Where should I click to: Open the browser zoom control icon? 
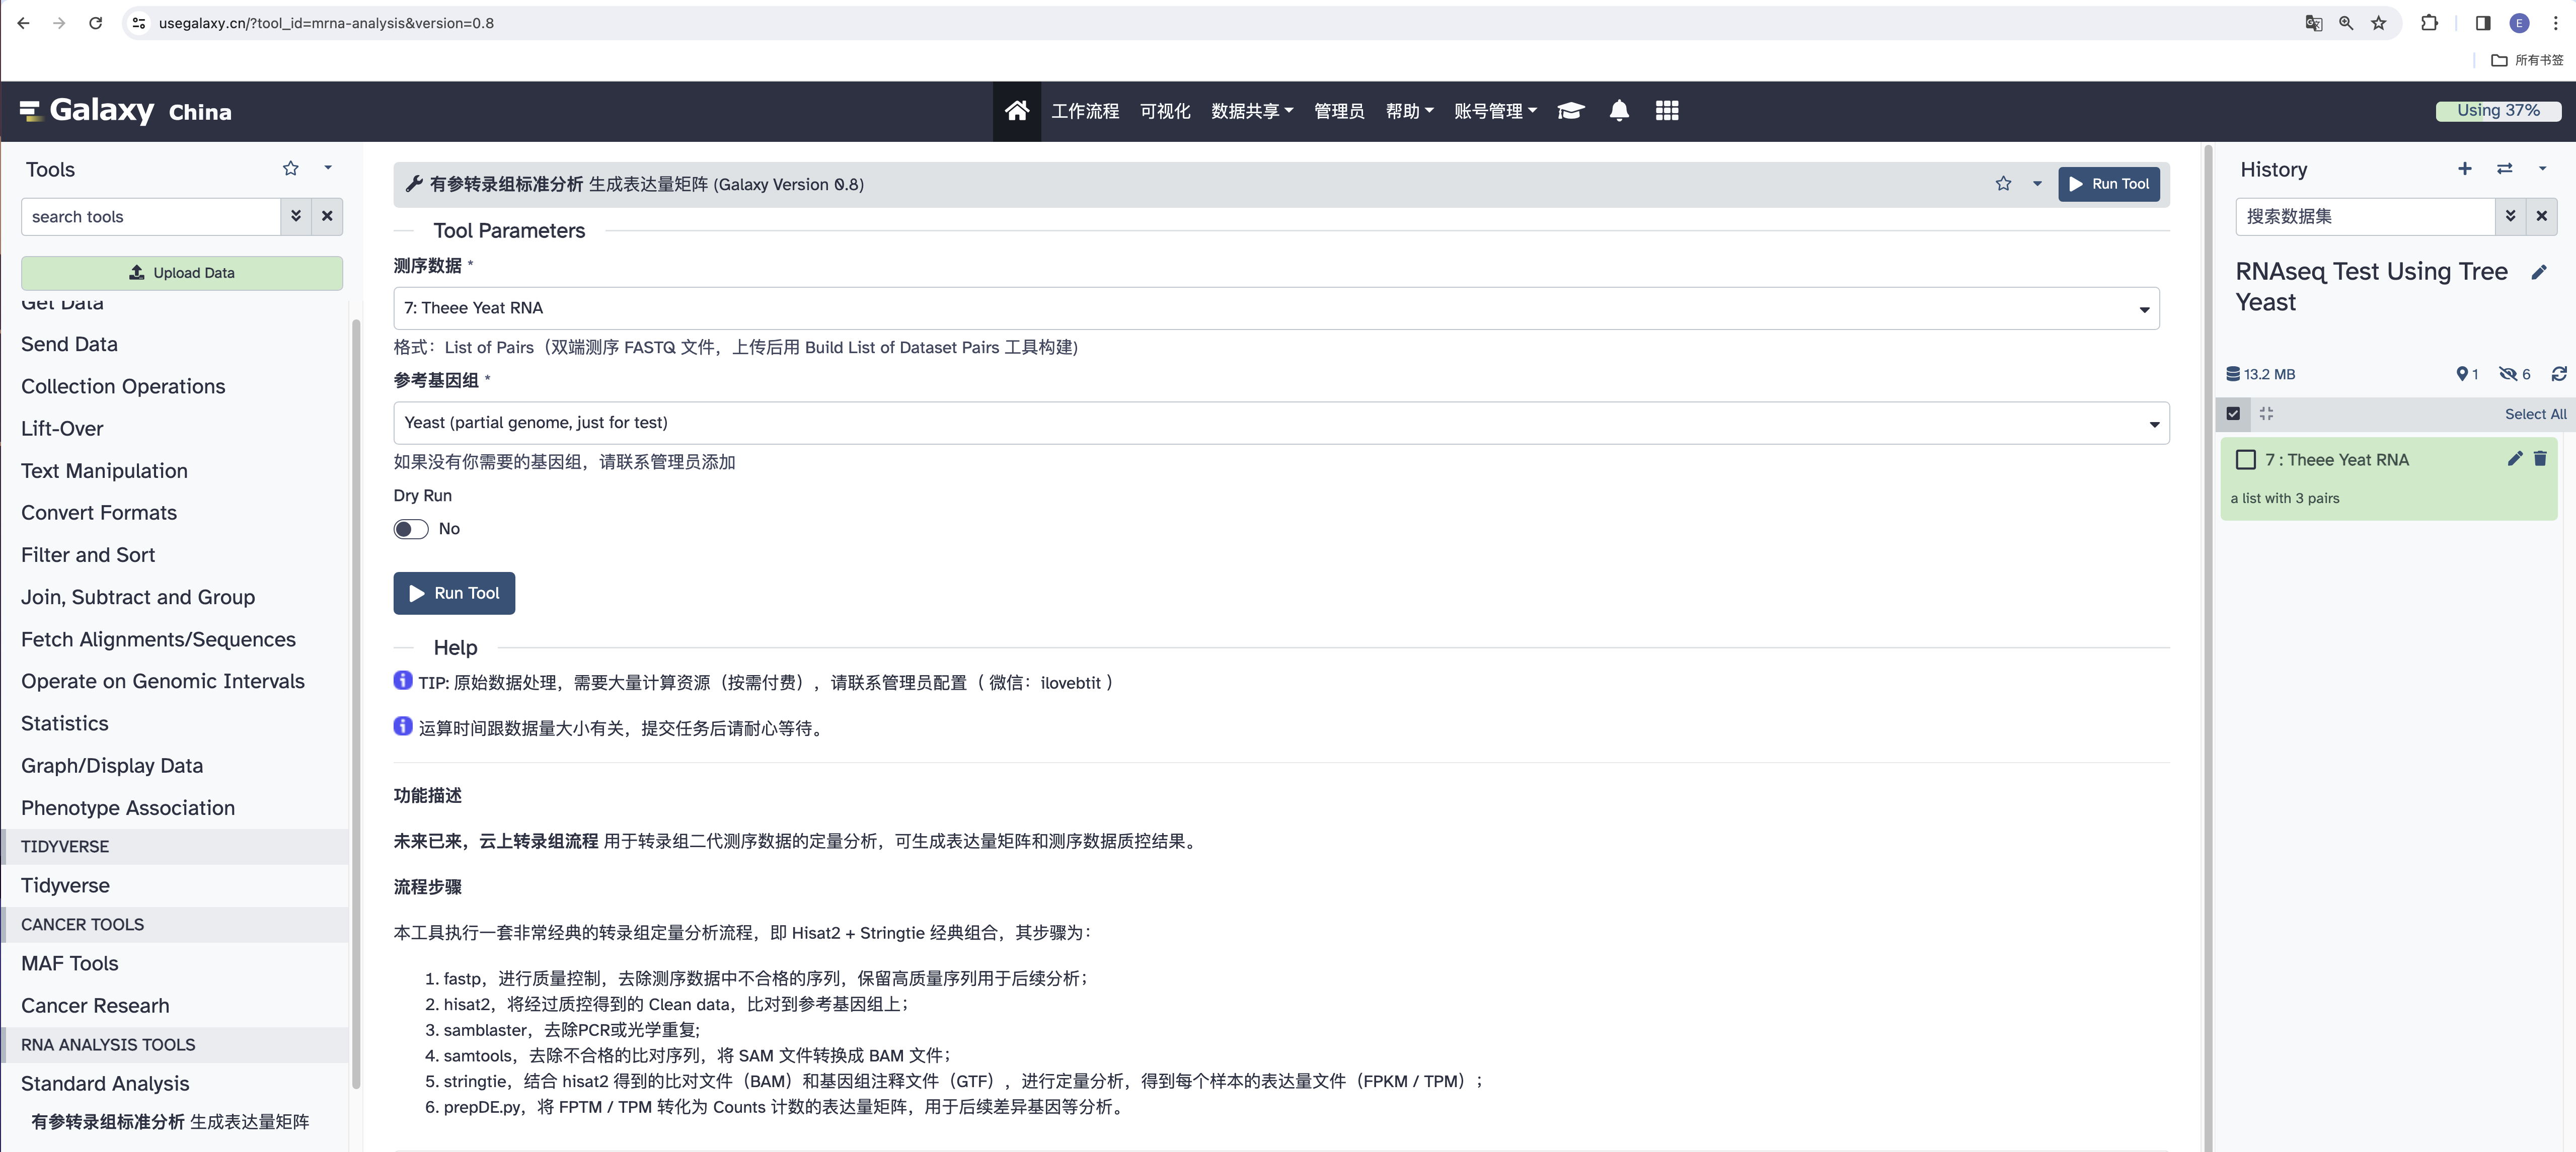pyautogui.click(x=2346, y=23)
